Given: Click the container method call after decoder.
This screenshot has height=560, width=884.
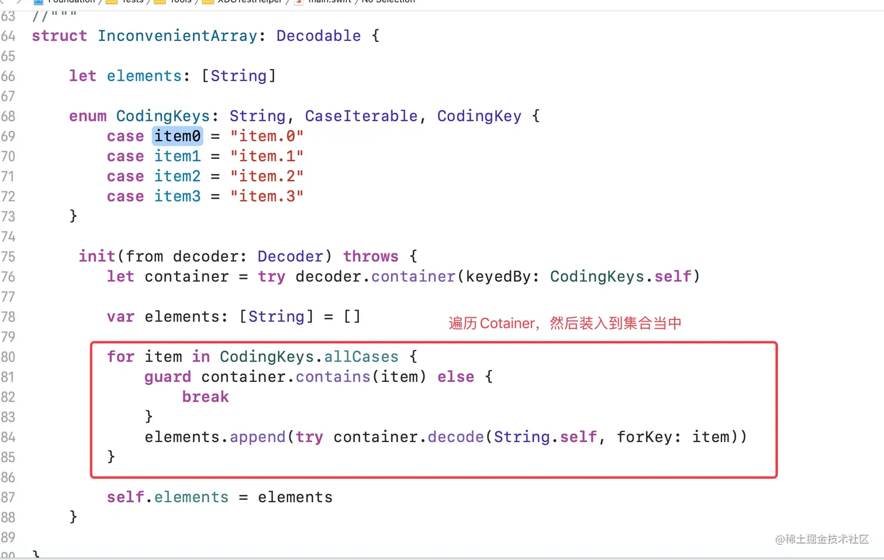Looking at the screenshot, I should 413,276.
